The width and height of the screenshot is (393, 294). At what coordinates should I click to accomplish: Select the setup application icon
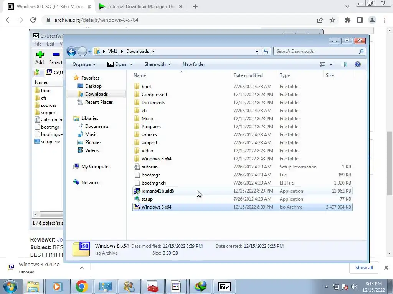coord(137,199)
